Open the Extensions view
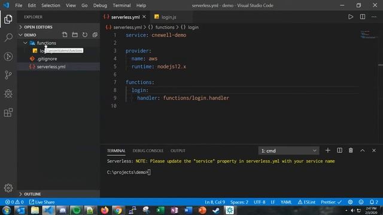The width and height of the screenshot is (383, 215). click(8, 112)
